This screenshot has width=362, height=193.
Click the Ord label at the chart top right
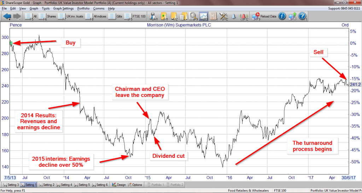tap(345, 25)
